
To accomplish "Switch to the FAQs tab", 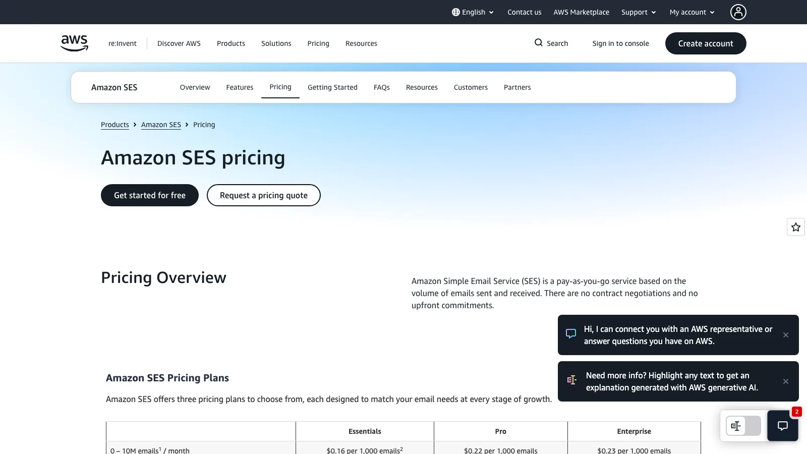I will (x=382, y=87).
